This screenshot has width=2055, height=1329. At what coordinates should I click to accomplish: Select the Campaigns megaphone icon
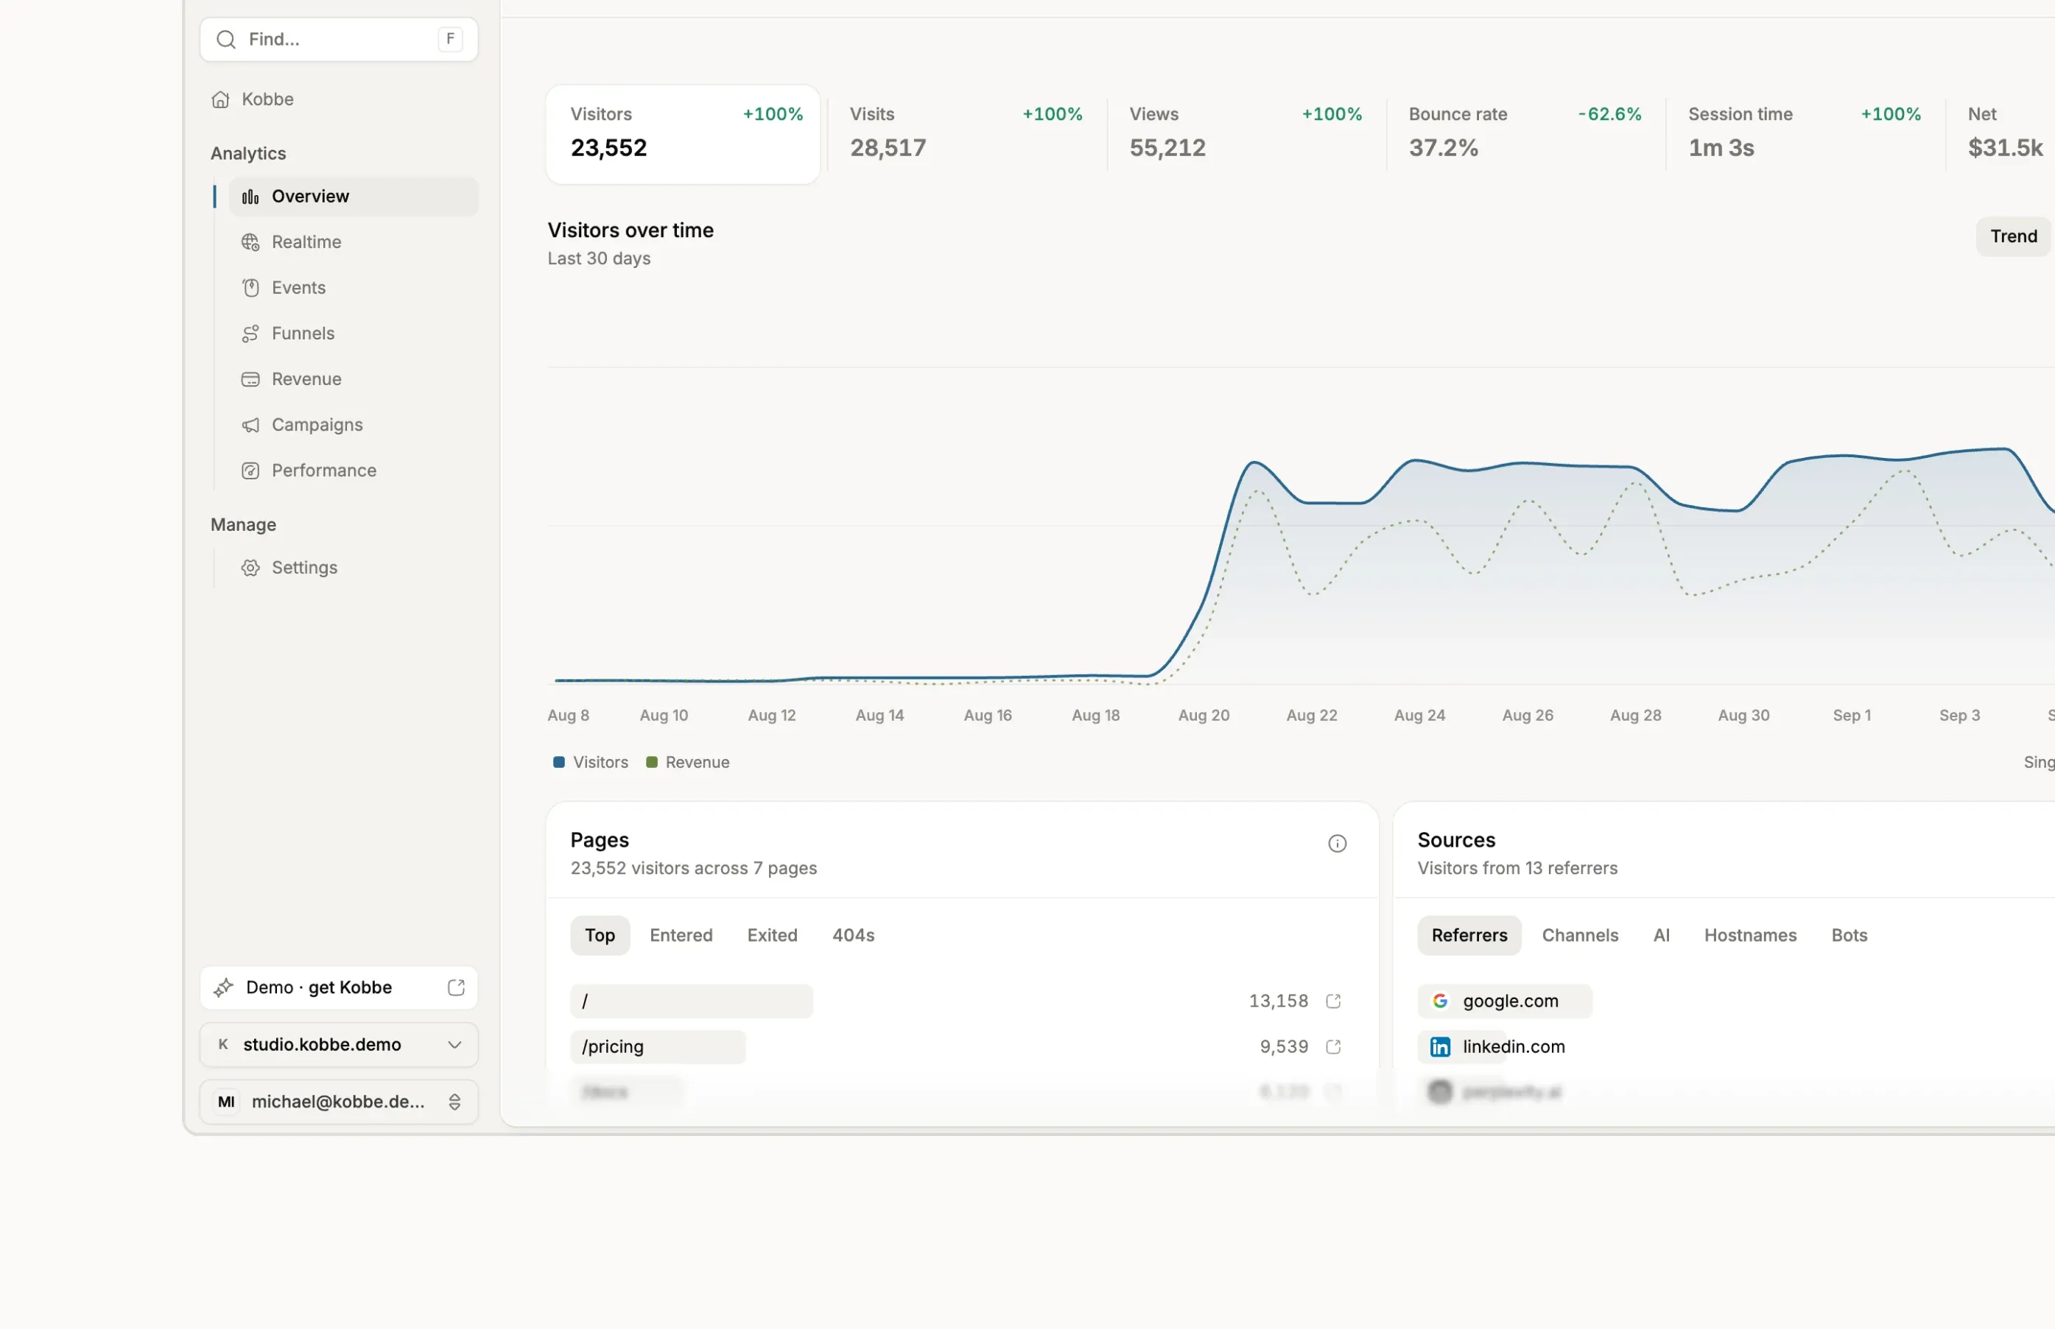tap(250, 426)
